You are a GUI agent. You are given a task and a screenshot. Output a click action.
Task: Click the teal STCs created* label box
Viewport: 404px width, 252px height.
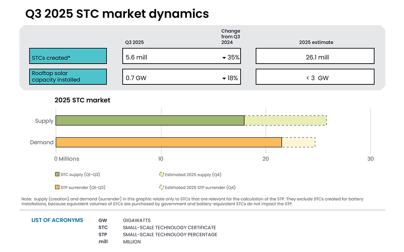pos(68,56)
